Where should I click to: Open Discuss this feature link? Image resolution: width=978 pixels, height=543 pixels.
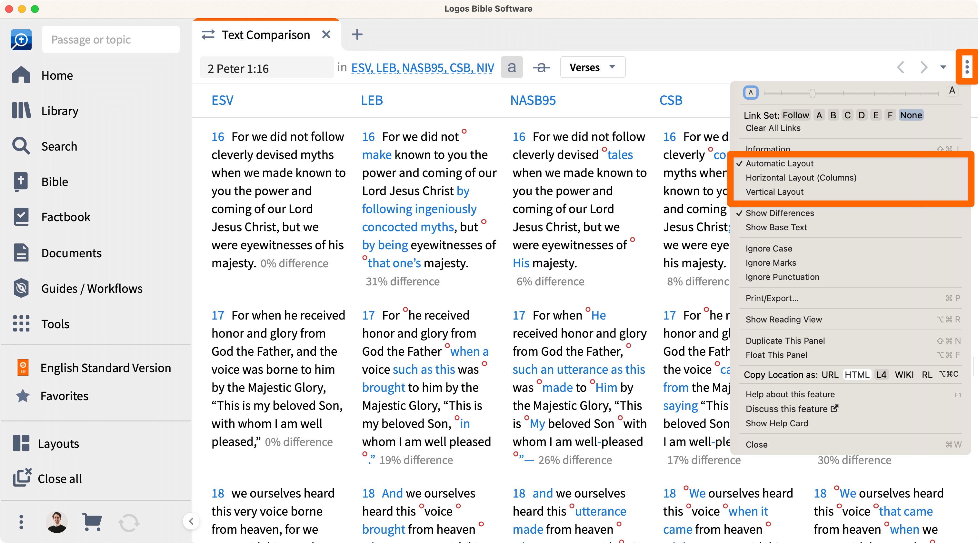pyautogui.click(x=792, y=409)
